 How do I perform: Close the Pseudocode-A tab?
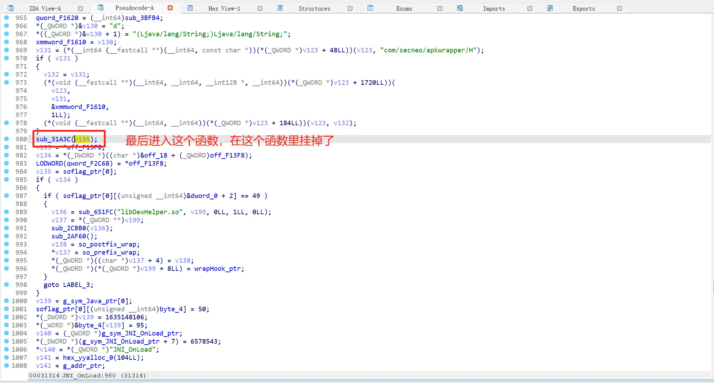[170, 8]
